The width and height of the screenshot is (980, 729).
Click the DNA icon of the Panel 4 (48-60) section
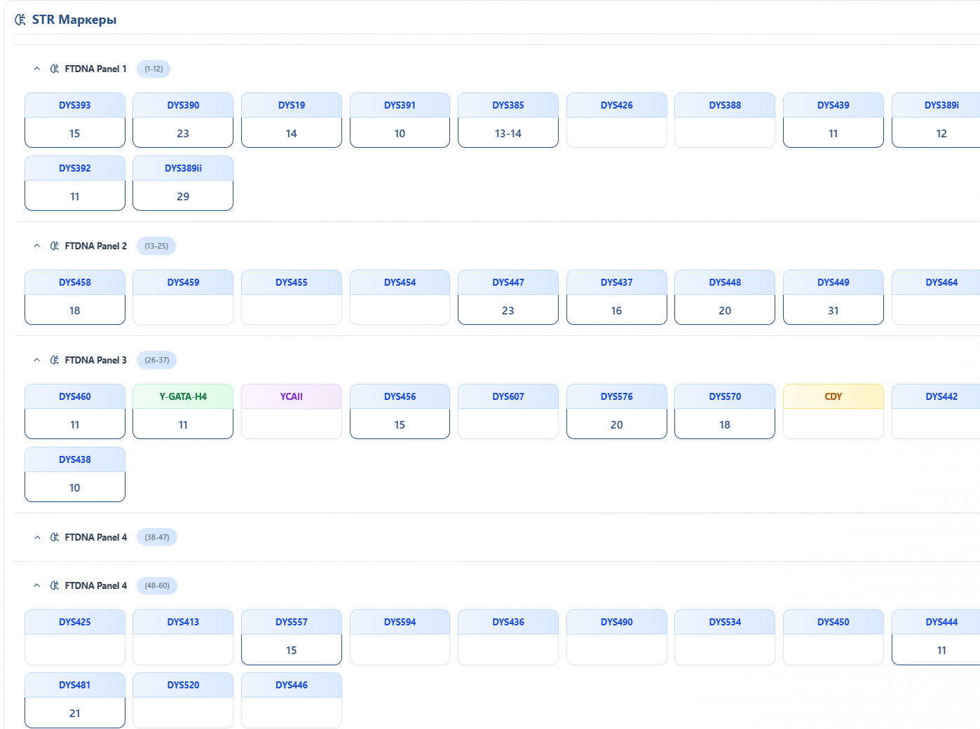(x=55, y=585)
